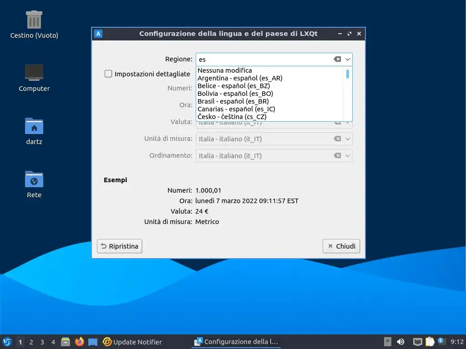Viewport: 466px width, 349px height.
Task: Click the clock showing 9:12
Action: pos(457,342)
